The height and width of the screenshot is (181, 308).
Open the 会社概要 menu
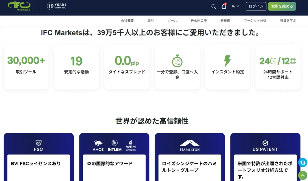[127, 20]
